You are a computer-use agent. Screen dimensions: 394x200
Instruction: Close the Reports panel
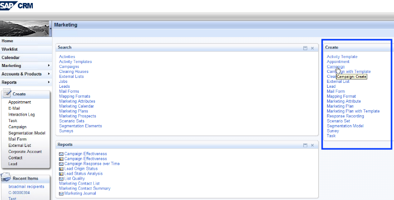312,144
